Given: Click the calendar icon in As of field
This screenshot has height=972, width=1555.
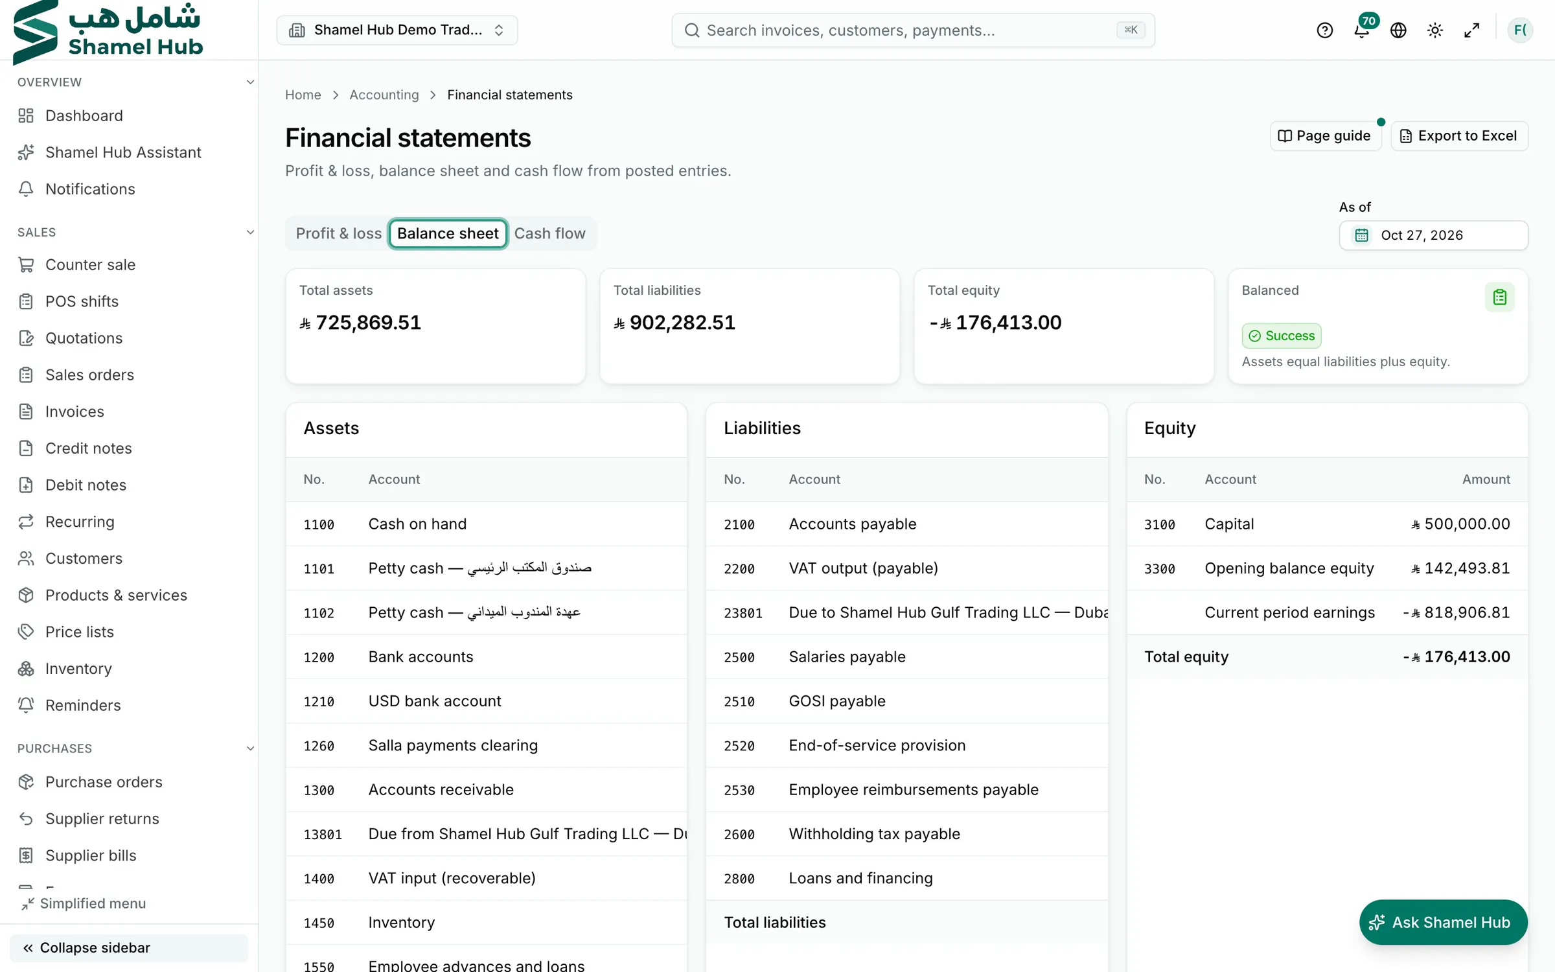Looking at the screenshot, I should coord(1362,235).
